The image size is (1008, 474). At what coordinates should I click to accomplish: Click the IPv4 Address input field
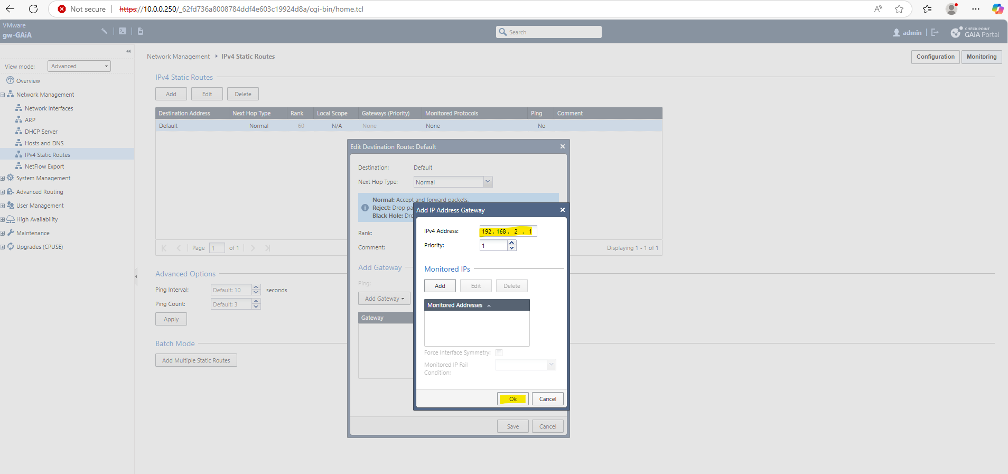click(x=507, y=231)
